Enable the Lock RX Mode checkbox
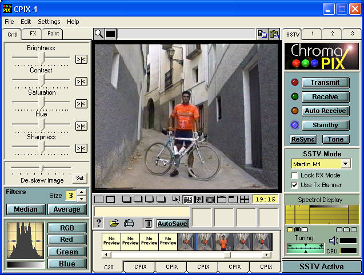Image resolution: width=364 pixels, height=275 pixels. [295, 175]
